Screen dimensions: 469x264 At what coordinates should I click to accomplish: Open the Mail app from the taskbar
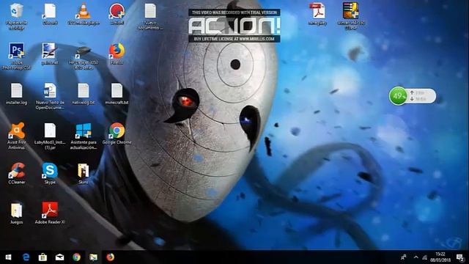click(59, 257)
